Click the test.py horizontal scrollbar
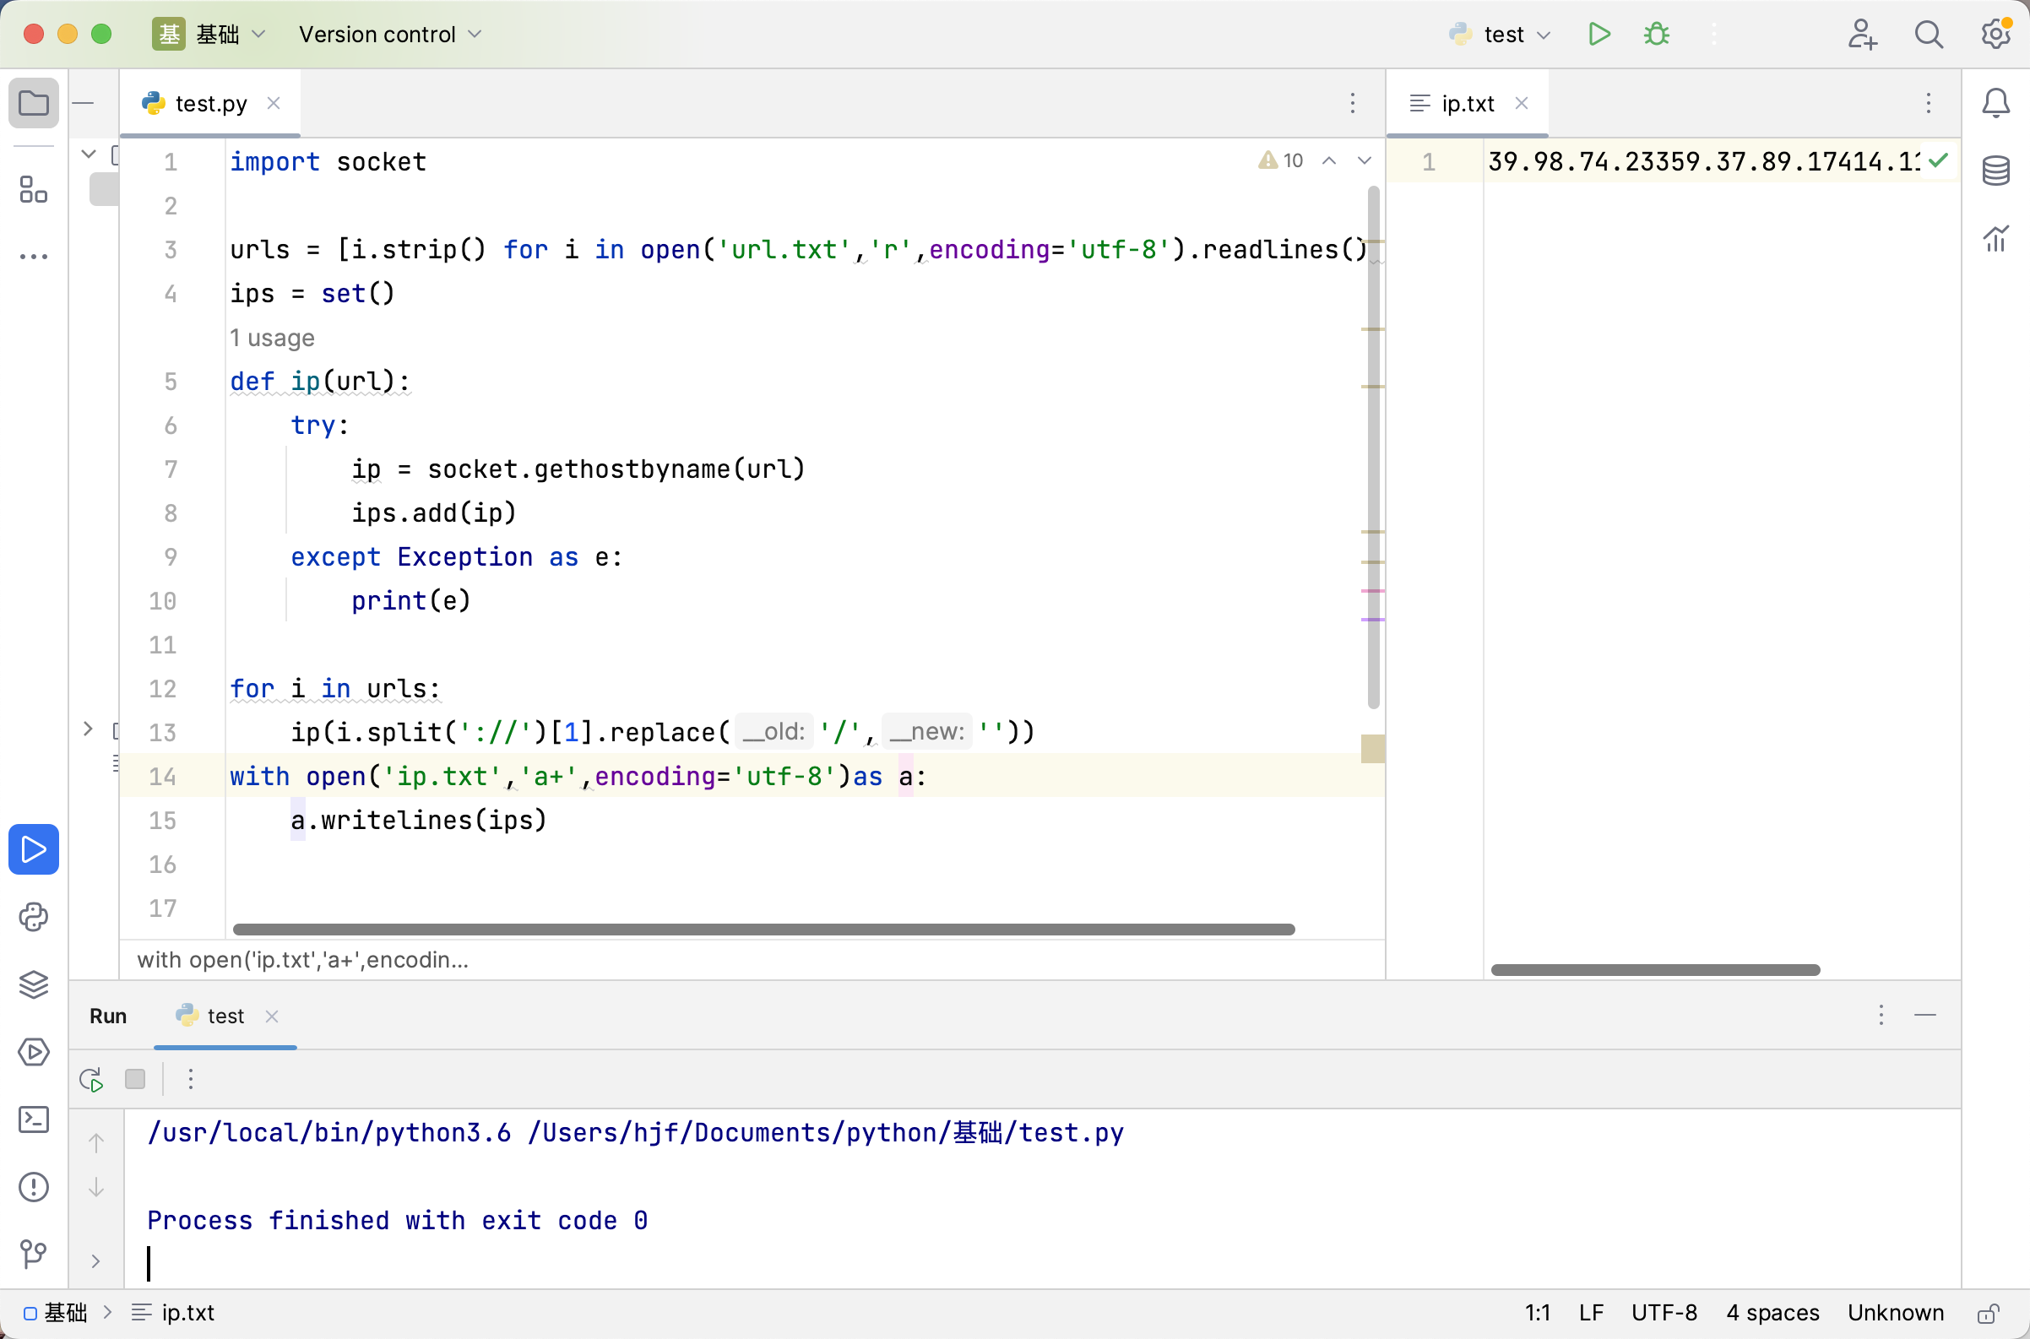 click(763, 929)
